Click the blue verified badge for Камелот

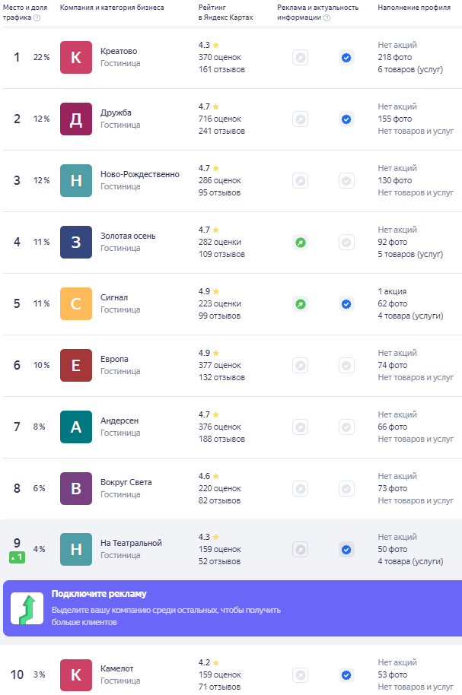(346, 675)
